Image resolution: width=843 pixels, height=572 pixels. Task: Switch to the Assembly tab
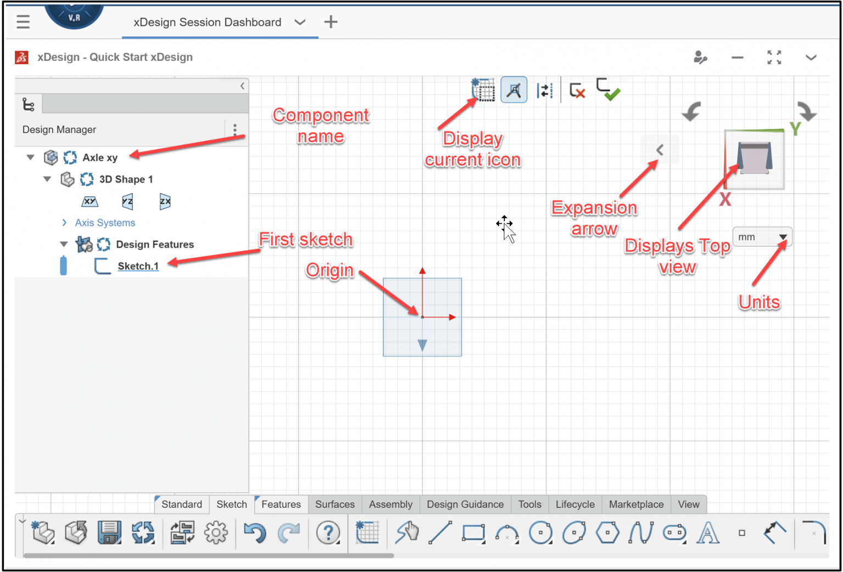pyautogui.click(x=390, y=504)
